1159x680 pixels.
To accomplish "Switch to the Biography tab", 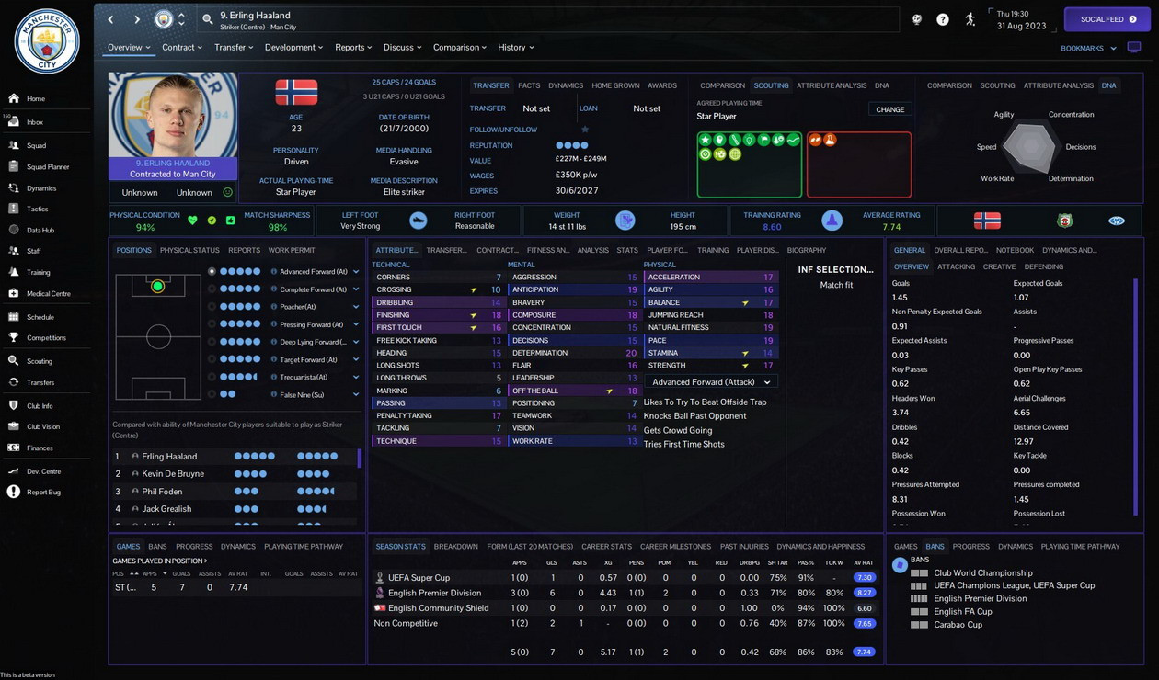I will pos(807,250).
